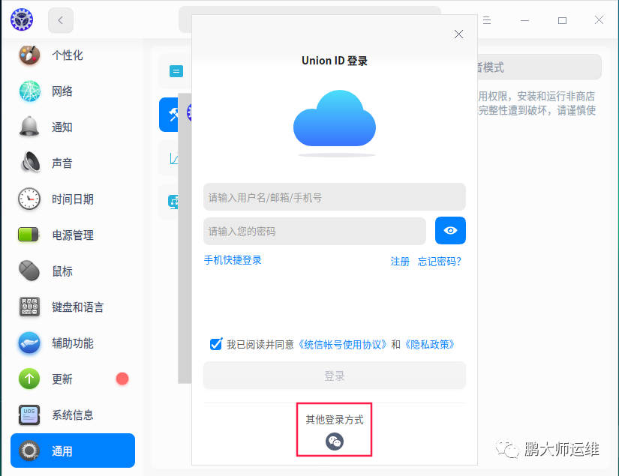Open the 隐私政策 link

(429, 345)
